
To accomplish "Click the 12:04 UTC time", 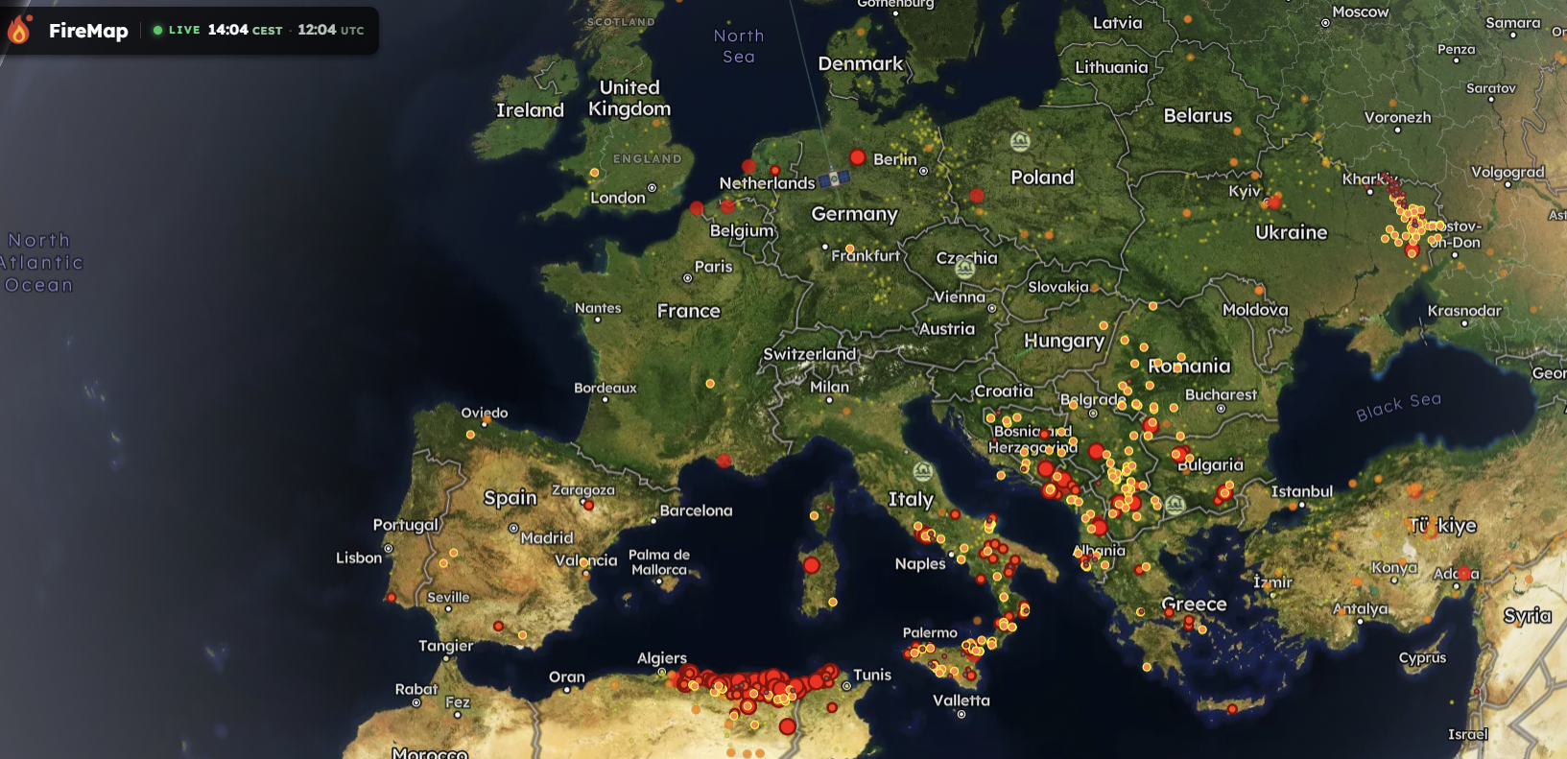I will coord(331,30).
